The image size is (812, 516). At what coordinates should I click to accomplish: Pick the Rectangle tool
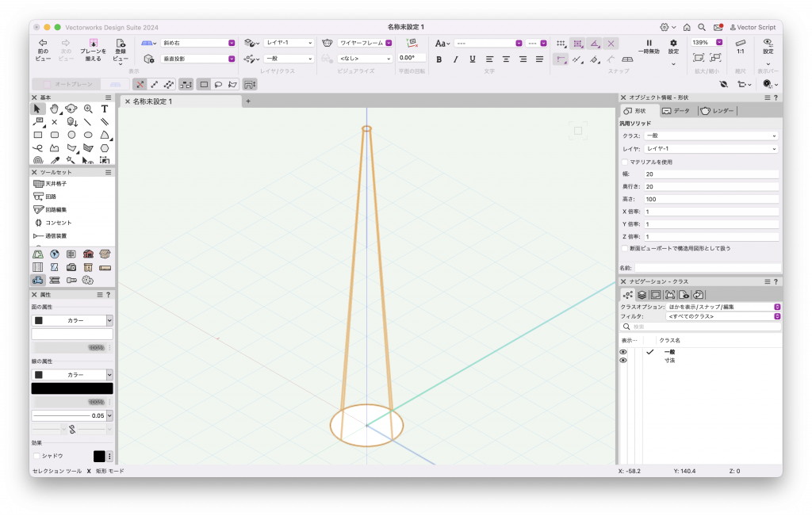(37, 135)
